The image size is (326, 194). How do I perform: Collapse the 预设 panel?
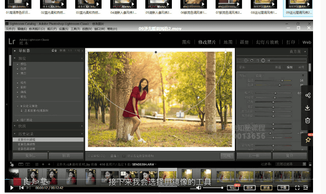click(15, 58)
